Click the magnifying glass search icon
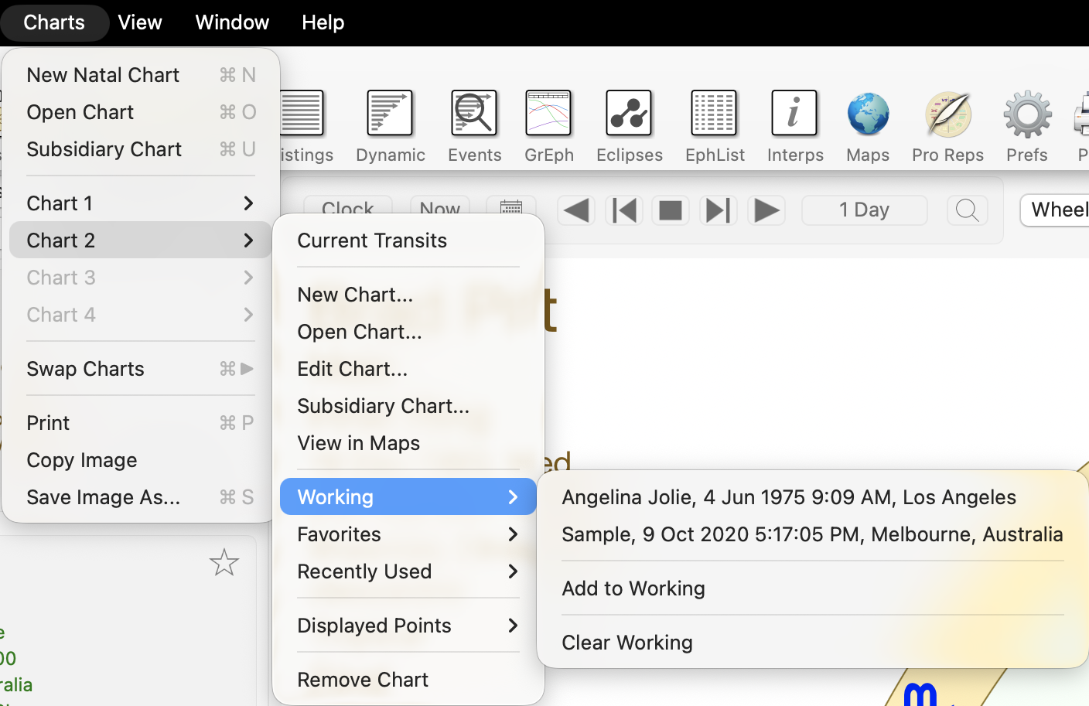 click(x=967, y=210)
